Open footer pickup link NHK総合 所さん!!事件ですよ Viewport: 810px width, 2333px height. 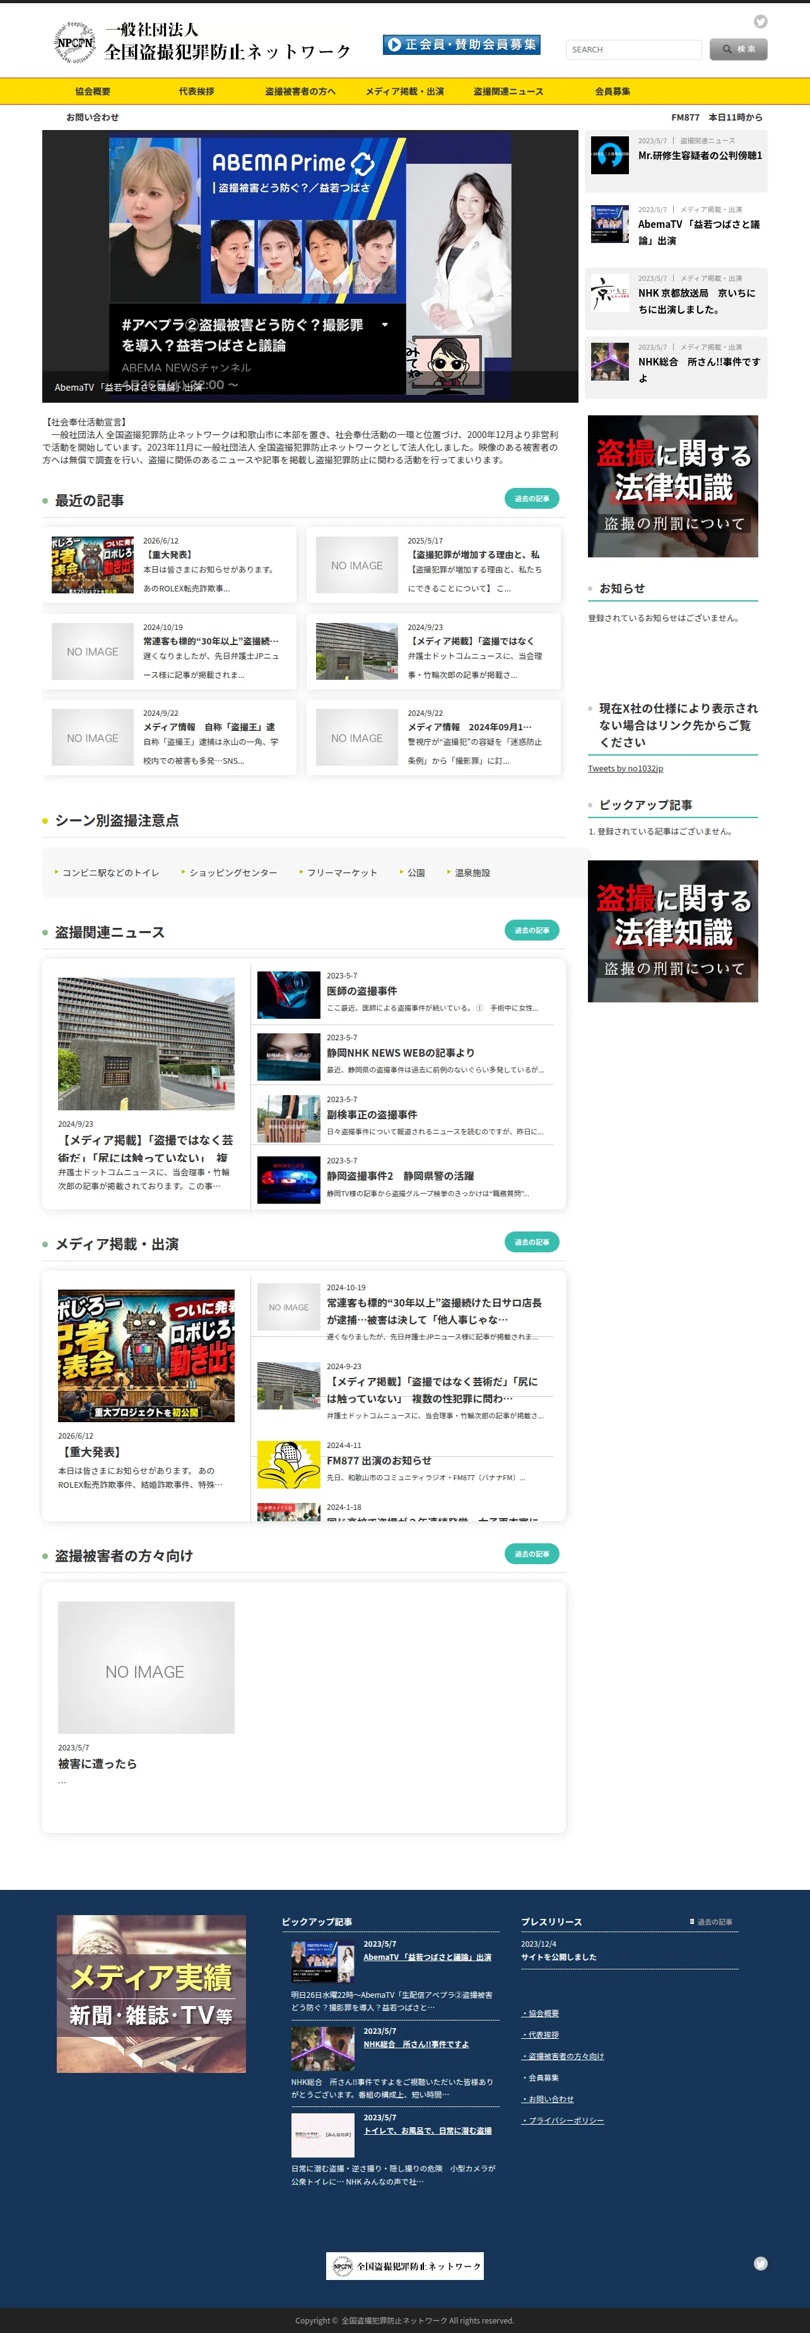(416, 2044)
